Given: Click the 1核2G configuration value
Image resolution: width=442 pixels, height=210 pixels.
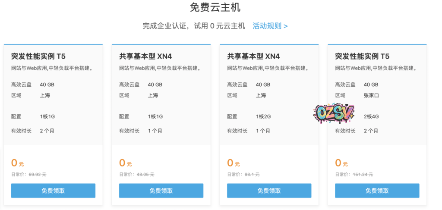Looking at the screenshot, I should (263, 116).
